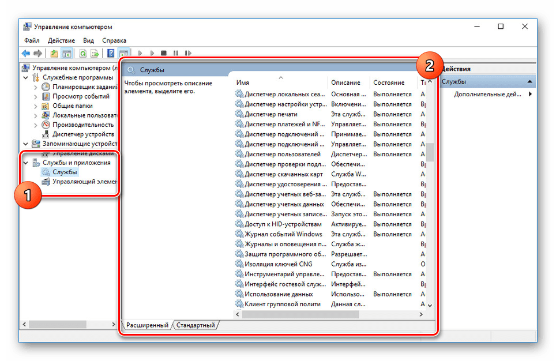Sort by the Состояние column header
Image resolution: width=556 pixels, height=361 pixels.
(388, 82)
